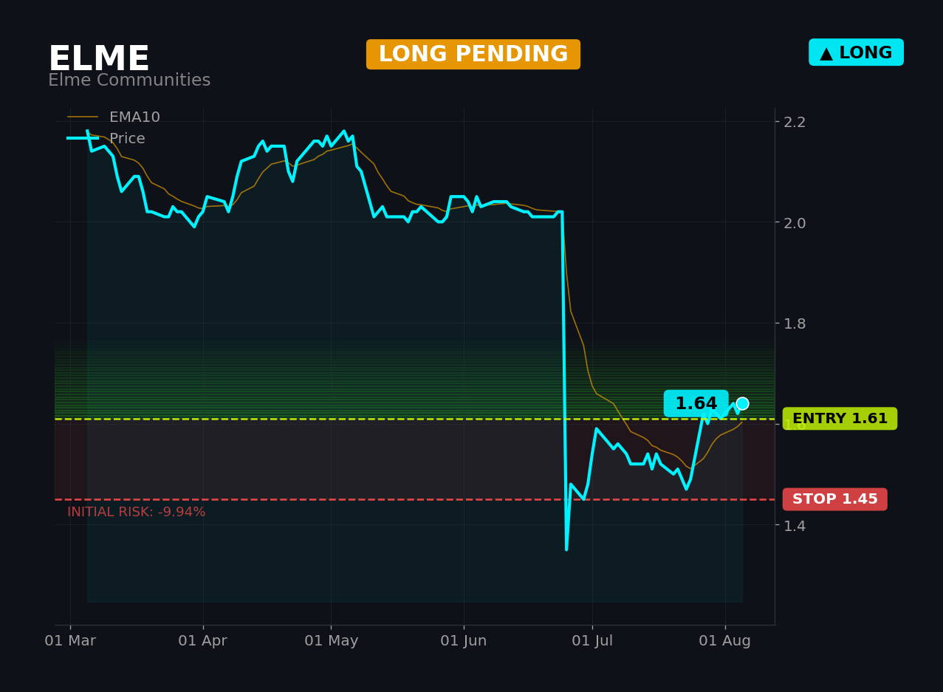This screenshot has width=943, height=692.
Task: Click the 2.0 y-axis value
Action: click(795, 222)
